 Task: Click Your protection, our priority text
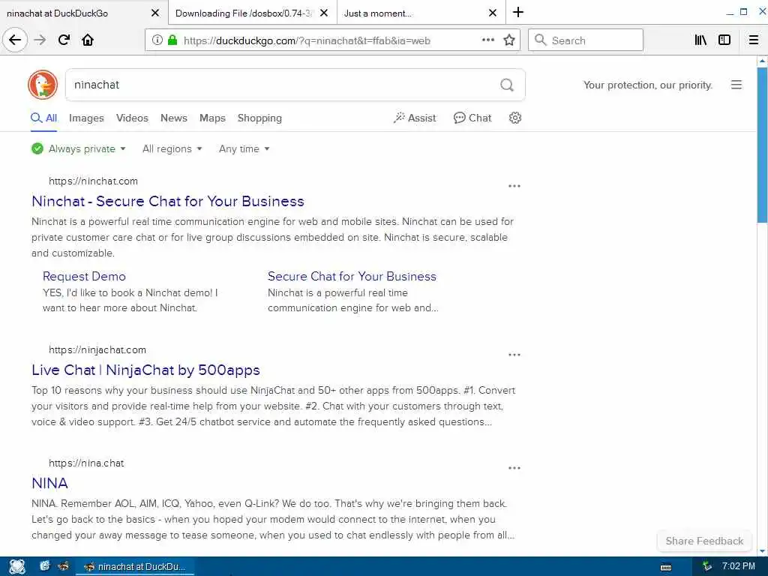coord(647,85)
